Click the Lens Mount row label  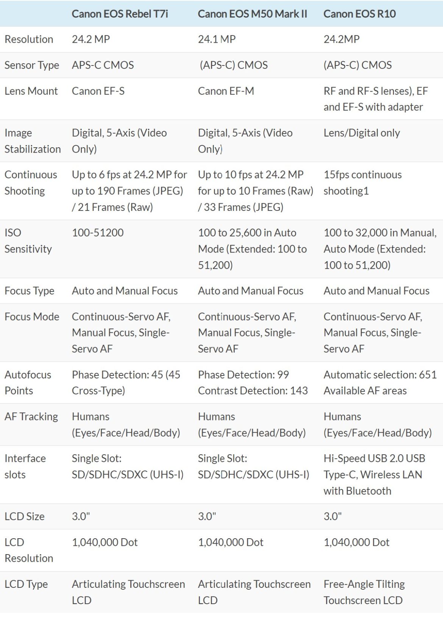31,91
